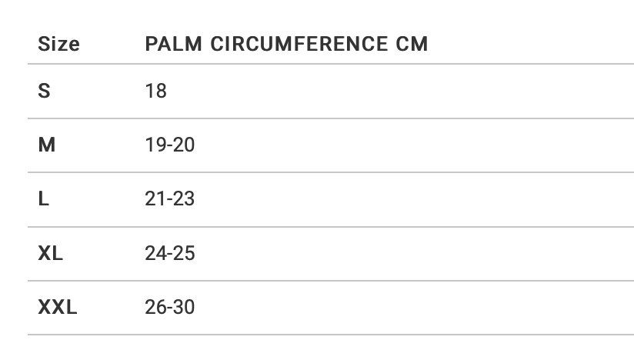Click the CM unit in header
Image resolution: width=634 pixels, height=360 pixels.
[412, 44]
